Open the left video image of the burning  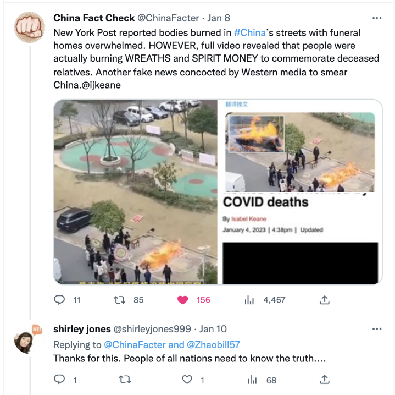point(136,192)
